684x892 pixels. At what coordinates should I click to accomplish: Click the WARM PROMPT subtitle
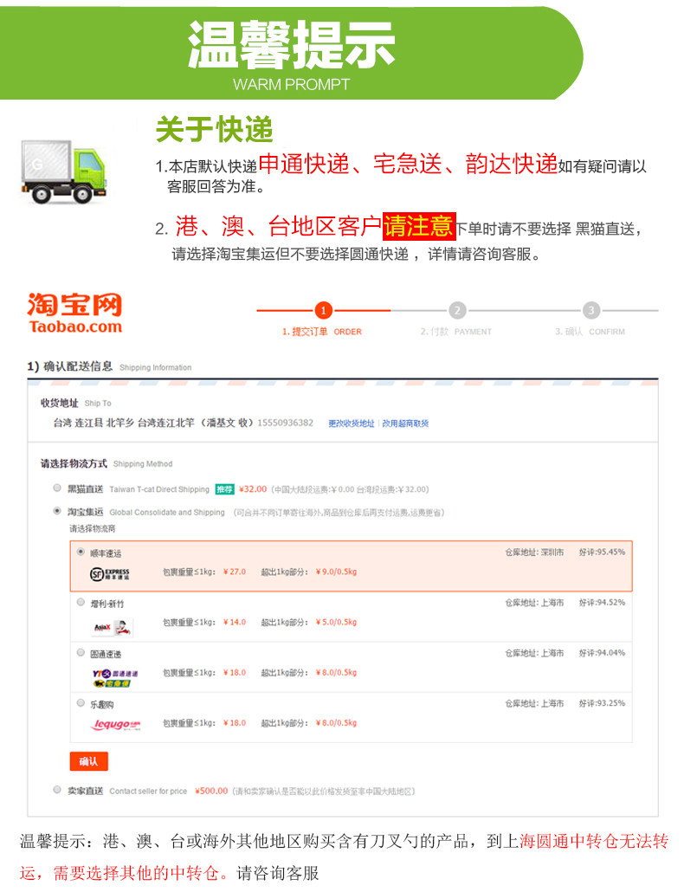291,85
